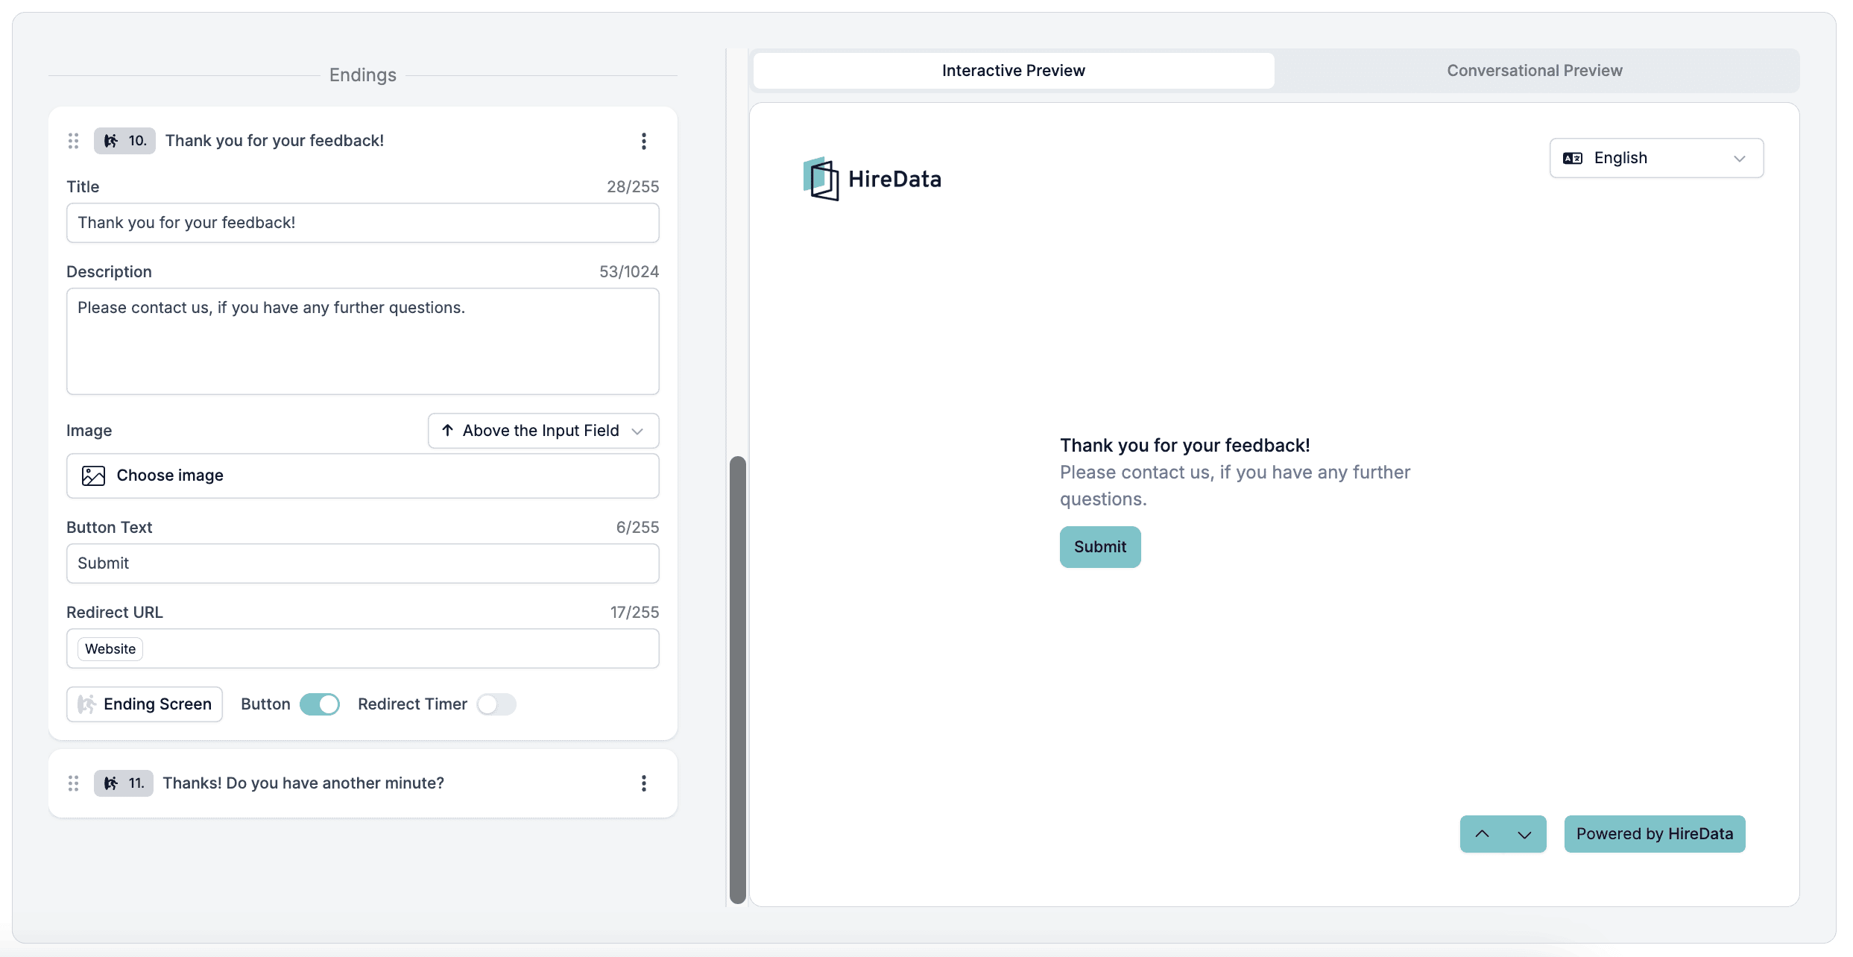Click the drag handle for ending 11
This screenshot has width=1853, height=957.
tap(73, 783)
